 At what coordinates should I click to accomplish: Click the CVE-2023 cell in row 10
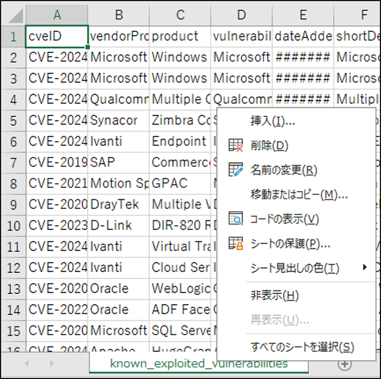point(57,226)
